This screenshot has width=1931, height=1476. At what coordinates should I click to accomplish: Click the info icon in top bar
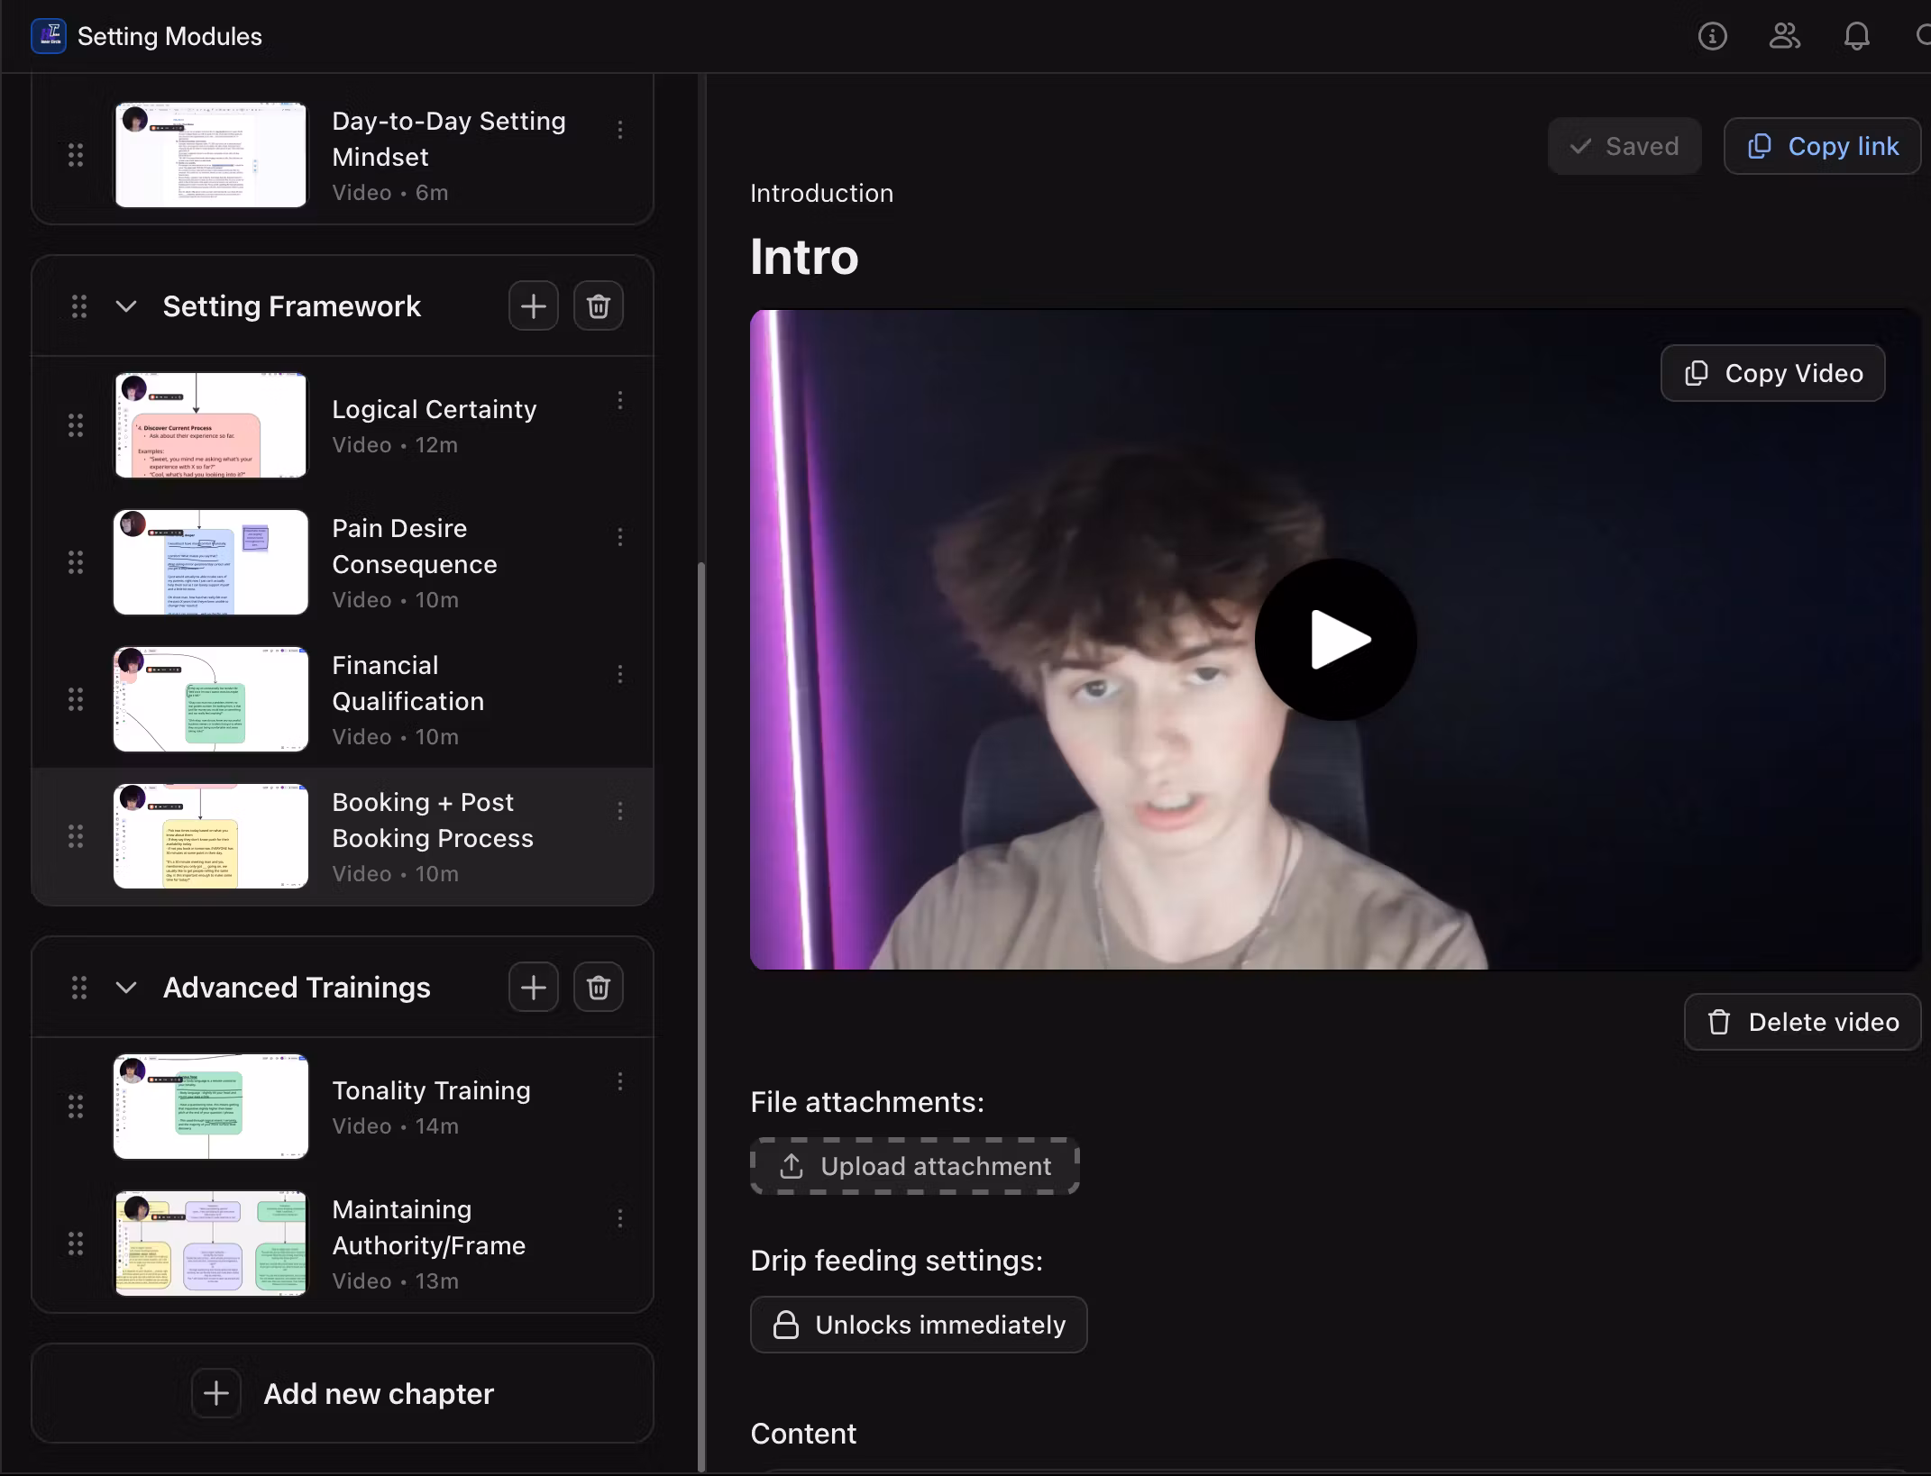pyautogui.click(x=1712, y=36)
